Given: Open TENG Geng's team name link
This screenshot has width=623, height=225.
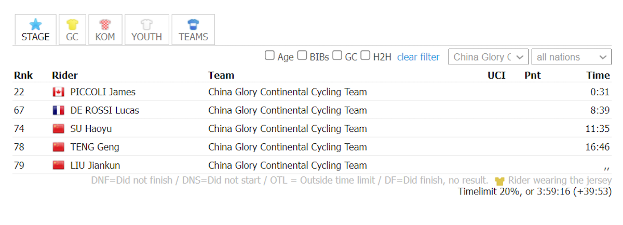Looking at the screenshot, I should (288, 147).
